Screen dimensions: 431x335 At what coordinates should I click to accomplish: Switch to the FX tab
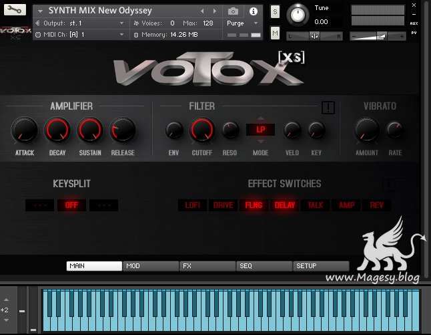(x=207, y=266)
